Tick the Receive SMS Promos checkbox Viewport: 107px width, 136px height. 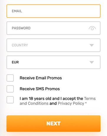(x=10, y=89)
